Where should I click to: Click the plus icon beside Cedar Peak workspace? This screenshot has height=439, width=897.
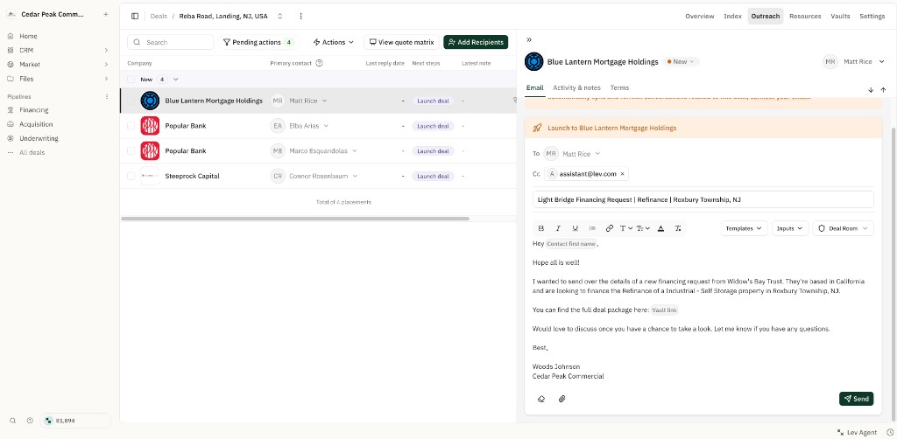pos(105,14)
